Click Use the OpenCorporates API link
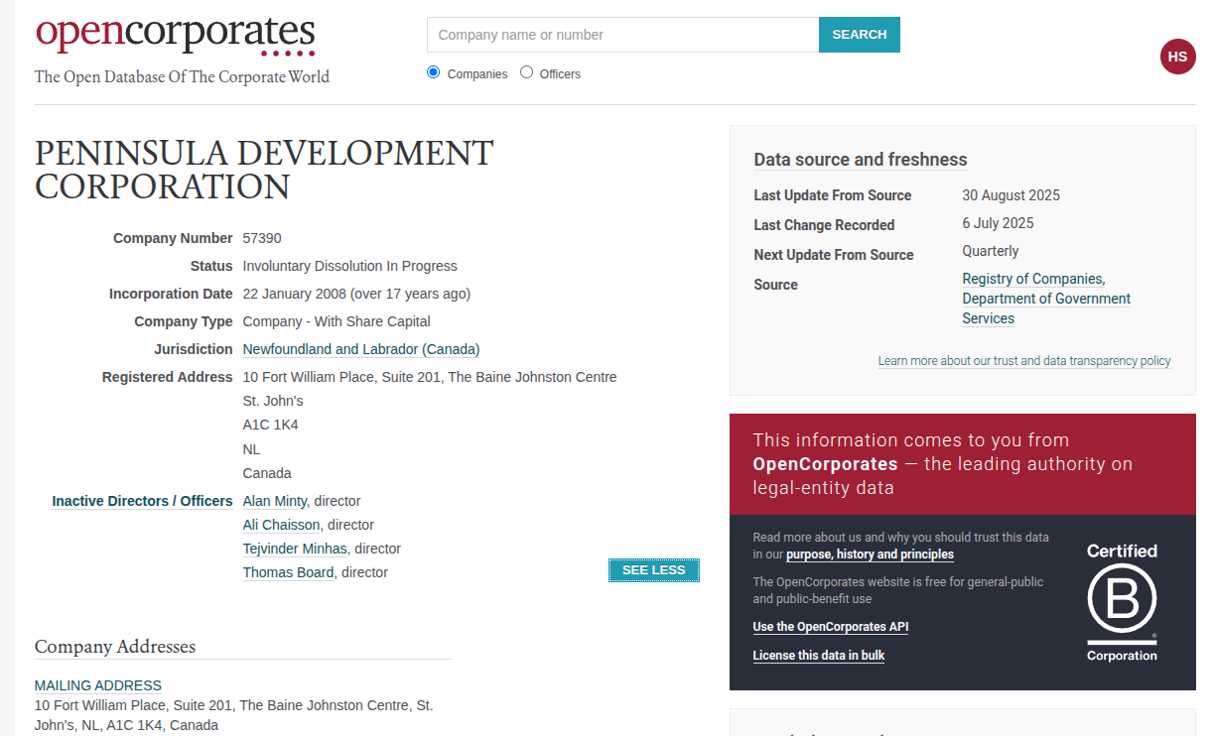1213x736 pixels. 830,627
